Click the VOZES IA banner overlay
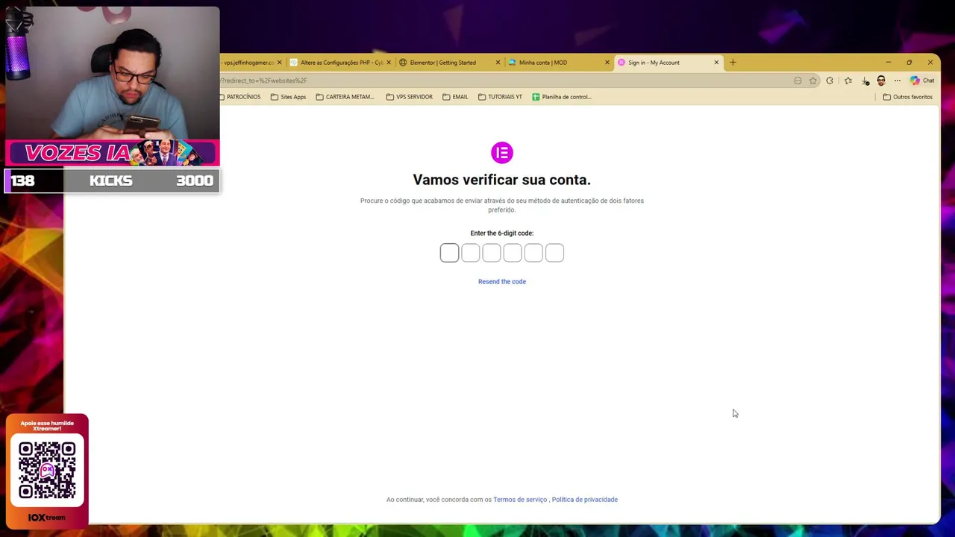The width and height of the screenshot is (955, 537). [112, 153]
